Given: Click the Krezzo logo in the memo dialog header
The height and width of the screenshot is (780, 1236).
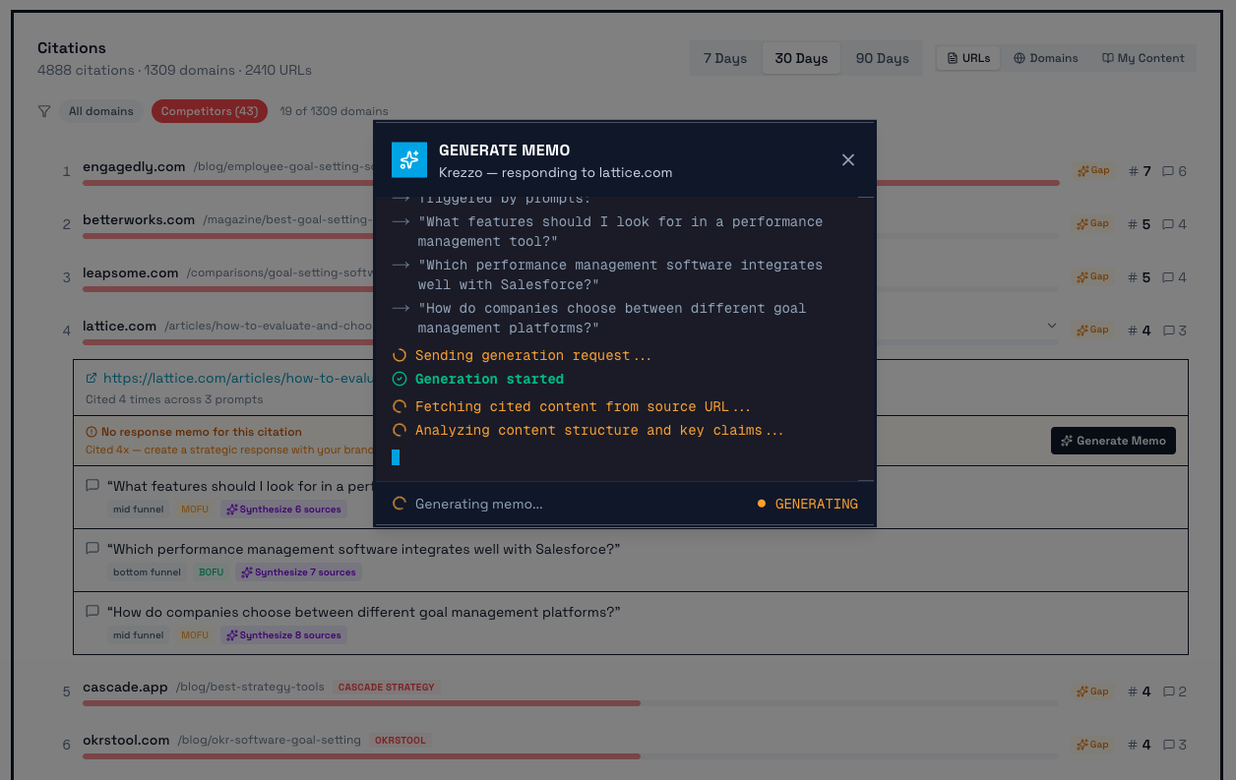Looking at the screenshot, I should (x=409, y=159).
